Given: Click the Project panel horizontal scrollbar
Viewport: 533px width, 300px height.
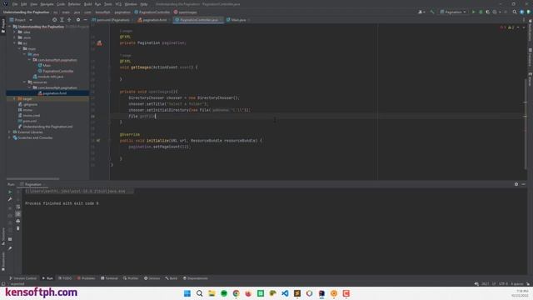Looking at the screenshot, I should click(x=32, y=178).
